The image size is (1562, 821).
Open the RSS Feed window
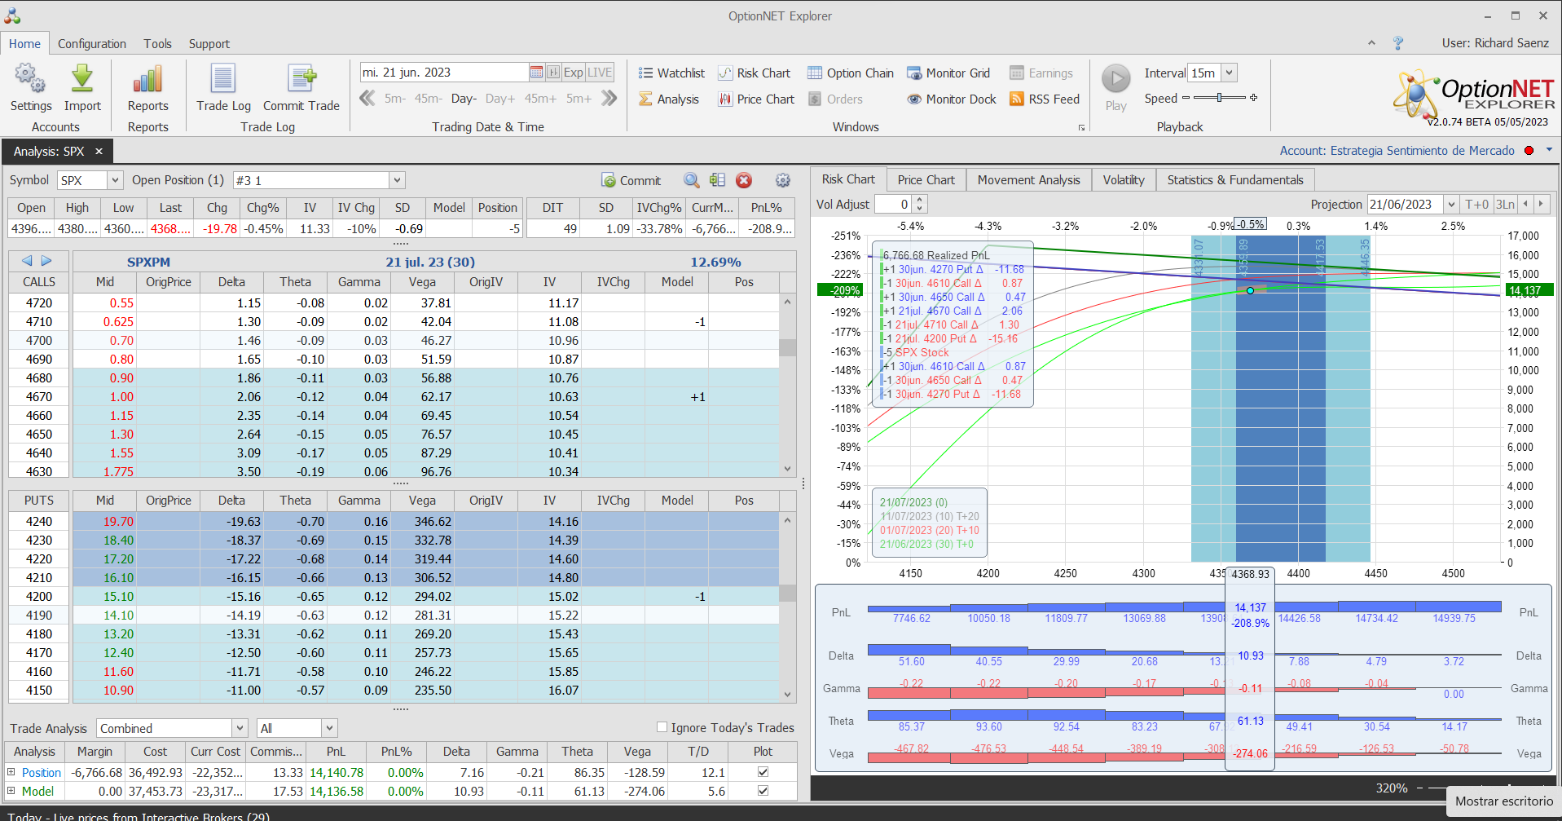pyautogui.click(x=1045, y=99)
